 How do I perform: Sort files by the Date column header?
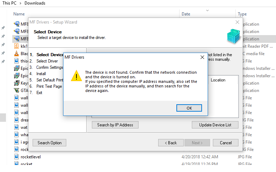(186, 14)
